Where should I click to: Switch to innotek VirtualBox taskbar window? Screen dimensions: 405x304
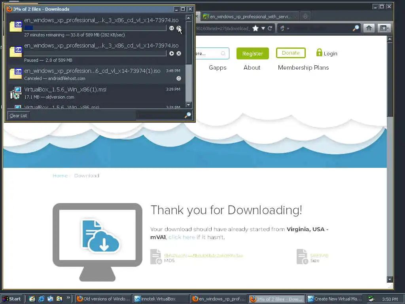coord(161,299)
